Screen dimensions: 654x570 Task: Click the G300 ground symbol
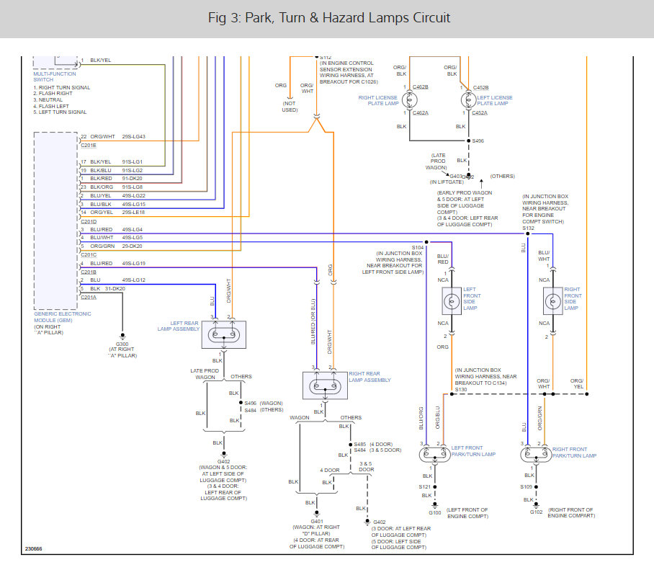click(x=122, y=336)
